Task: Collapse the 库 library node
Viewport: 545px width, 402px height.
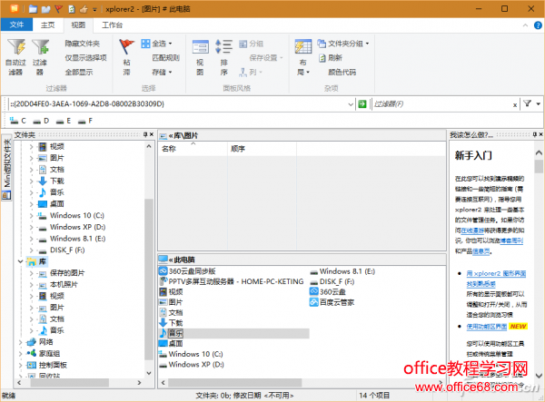Action: [x=21, y=261]
